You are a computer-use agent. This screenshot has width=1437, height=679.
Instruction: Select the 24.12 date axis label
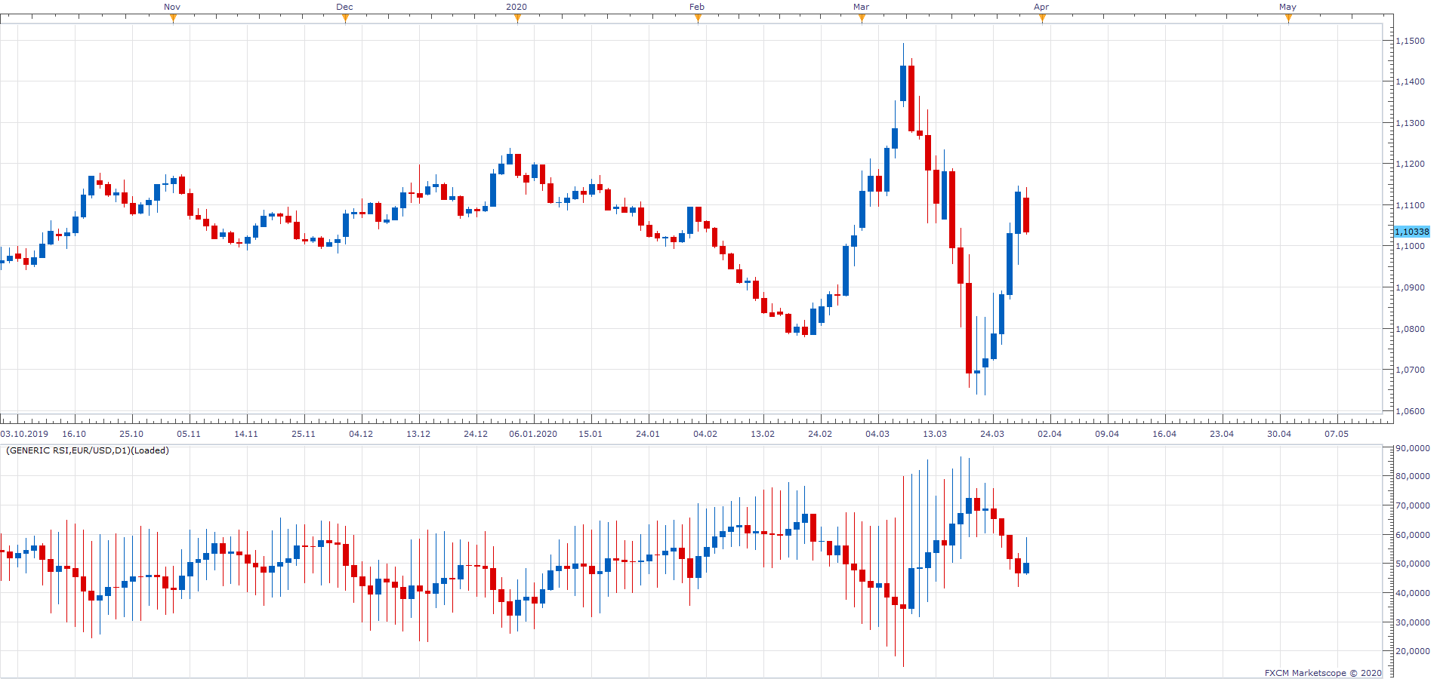point(476,434)
